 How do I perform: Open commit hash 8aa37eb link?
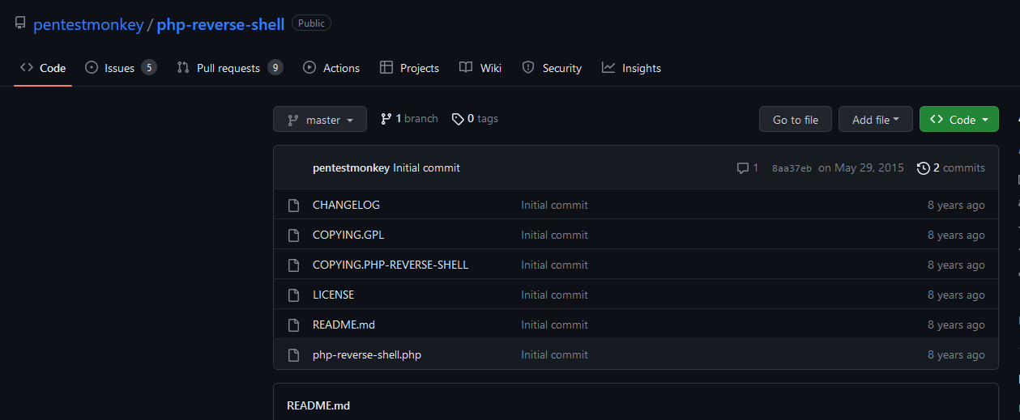pos(792,168)
